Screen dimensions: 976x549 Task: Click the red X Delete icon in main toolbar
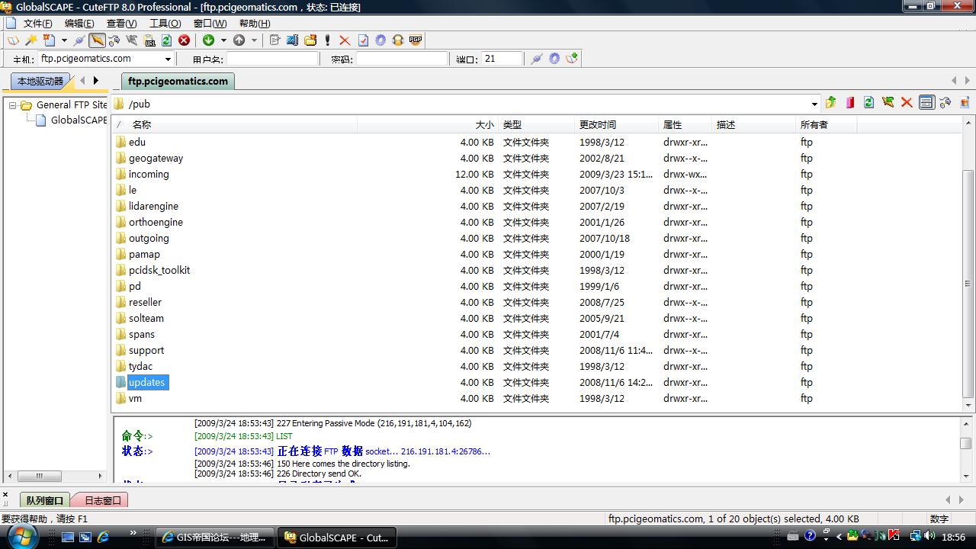pyautogui.click(x=345, y=40)
